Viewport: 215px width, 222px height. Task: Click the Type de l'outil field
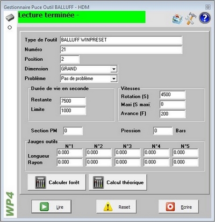121,40
